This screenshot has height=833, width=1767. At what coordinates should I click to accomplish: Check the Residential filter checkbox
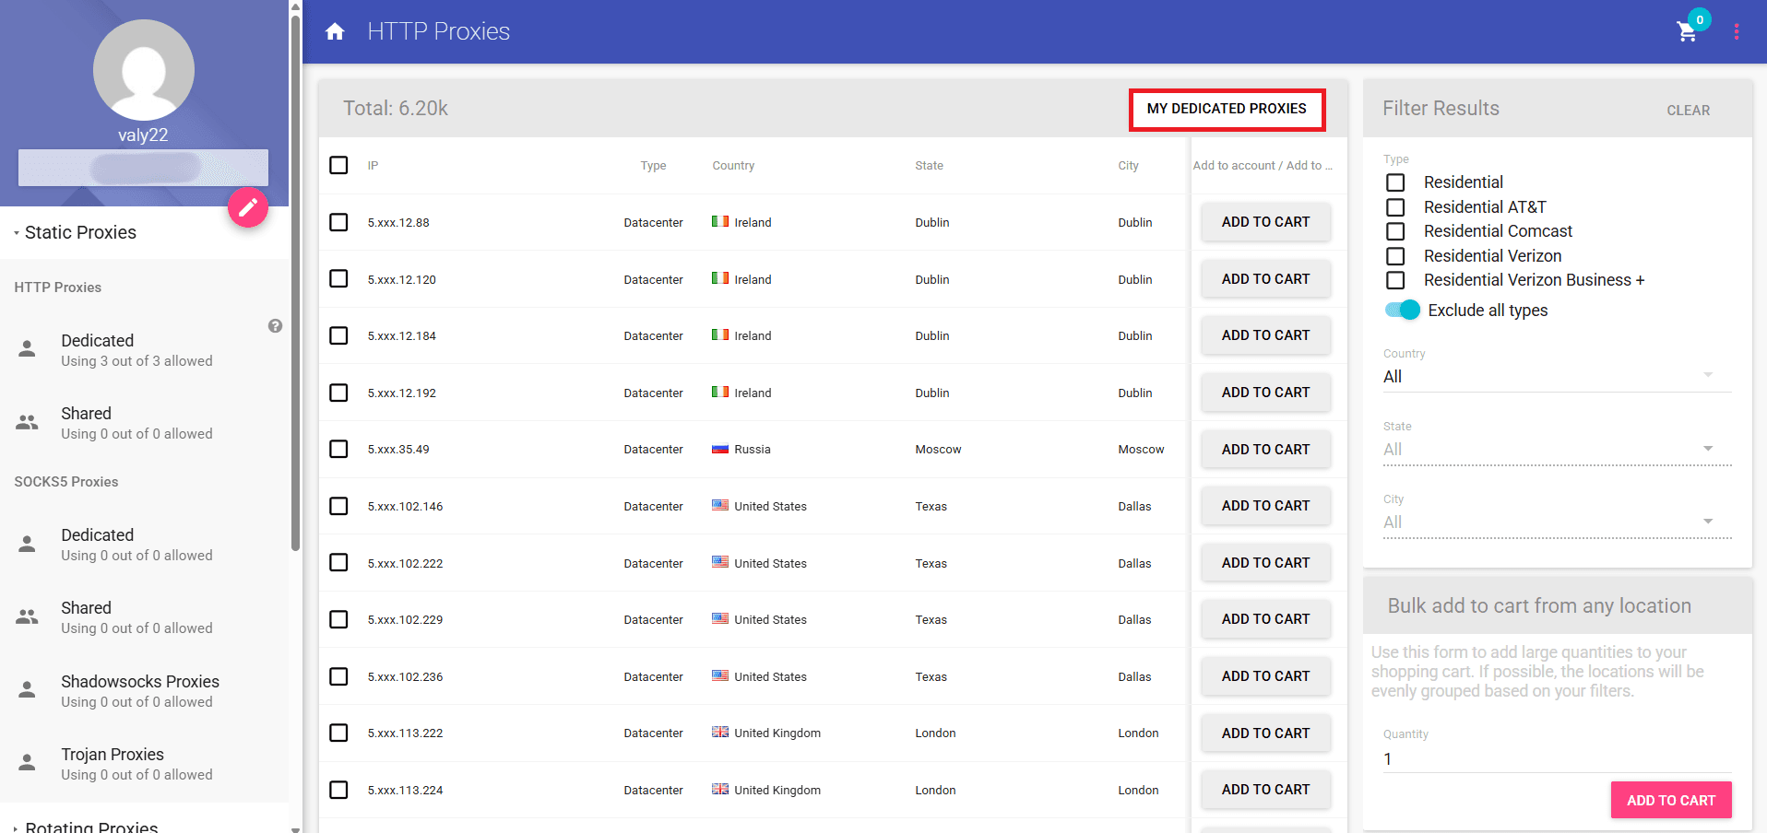1393,182
